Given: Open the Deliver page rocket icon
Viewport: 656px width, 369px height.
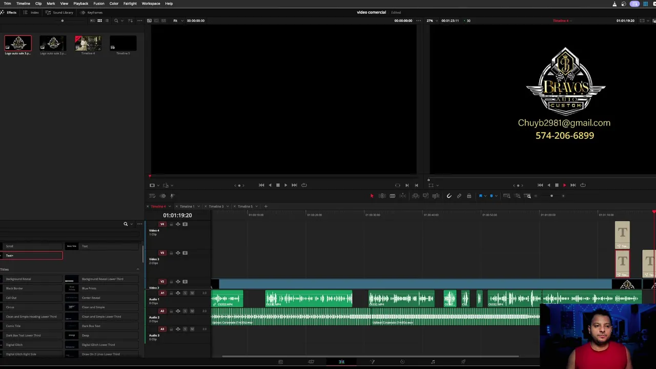Looking at the screenshot, I should click(x=463, y=362).
